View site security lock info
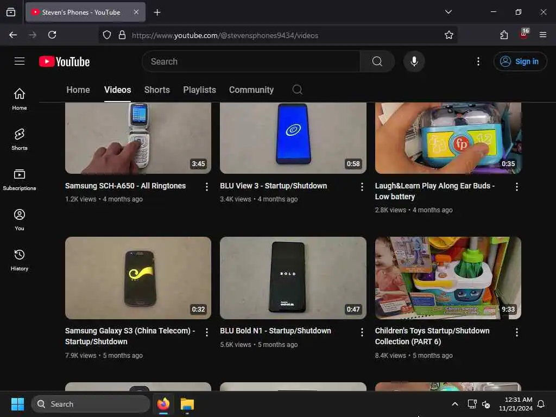 pos(122,35)
